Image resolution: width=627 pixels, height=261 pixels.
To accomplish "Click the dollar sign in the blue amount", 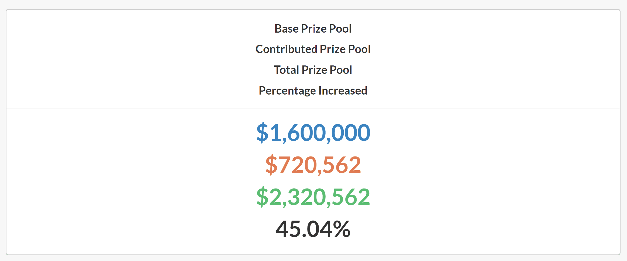I will (x=262, y=133).
